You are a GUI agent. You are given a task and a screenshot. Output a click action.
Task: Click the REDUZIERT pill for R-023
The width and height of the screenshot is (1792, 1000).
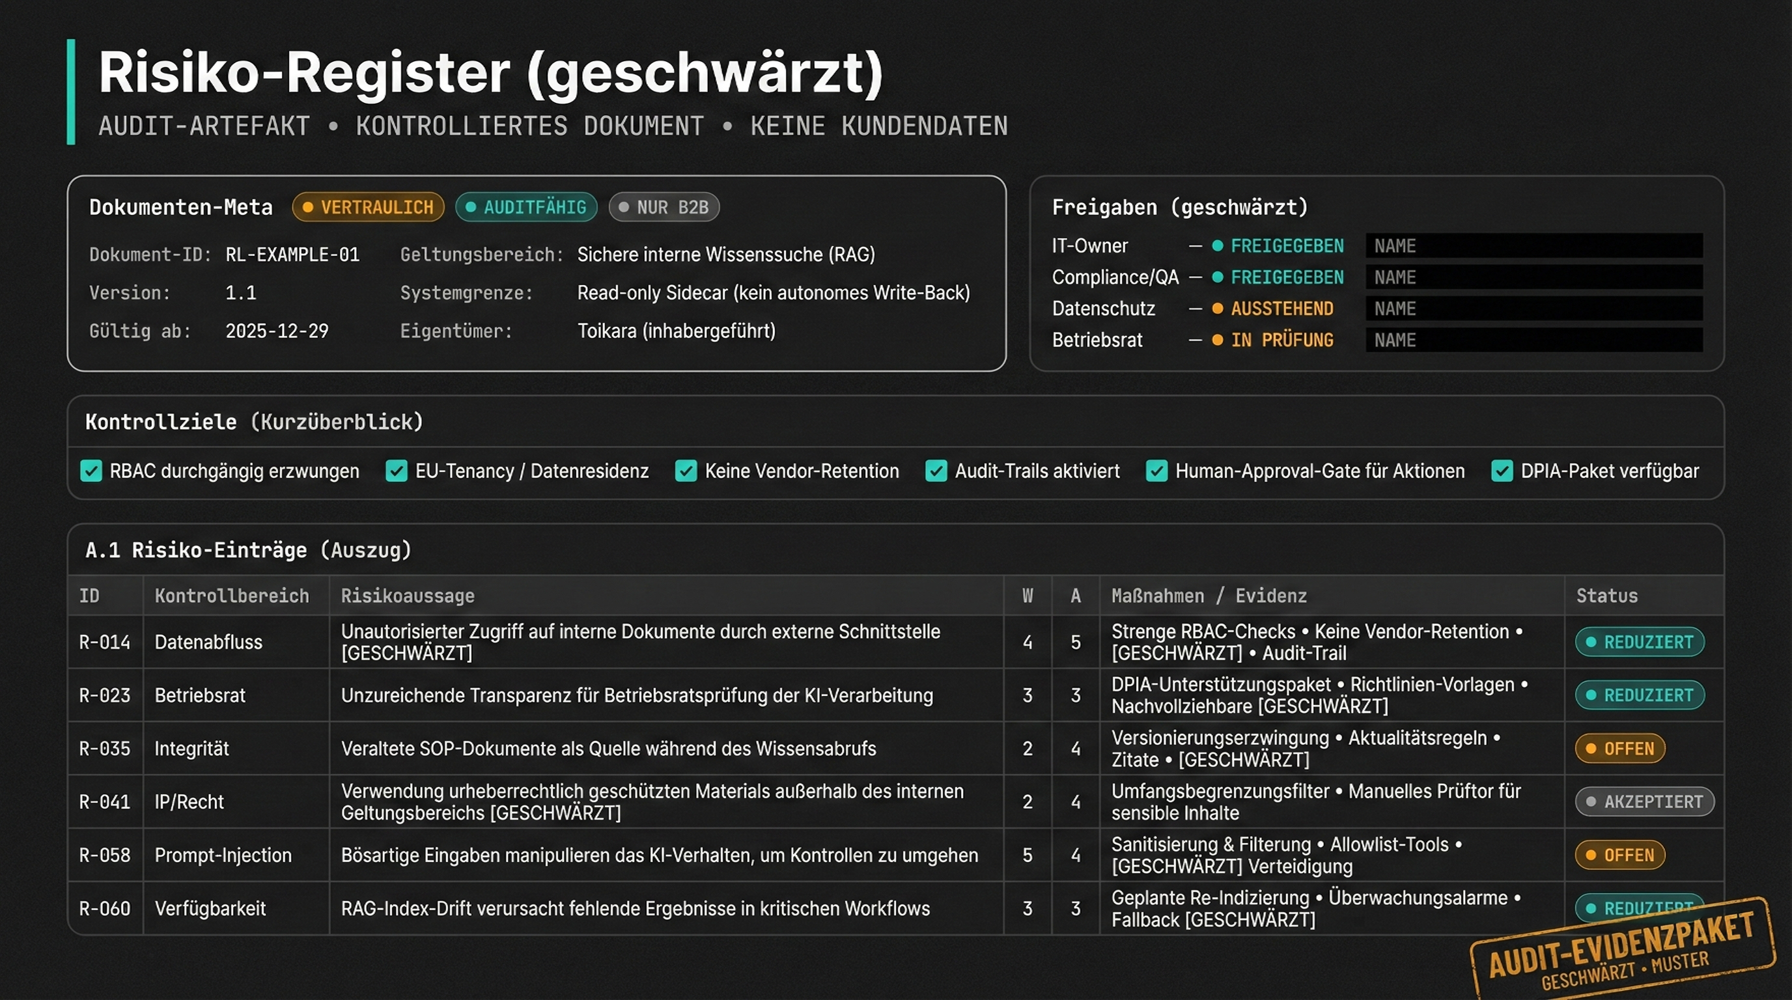tap(1640, 695)
